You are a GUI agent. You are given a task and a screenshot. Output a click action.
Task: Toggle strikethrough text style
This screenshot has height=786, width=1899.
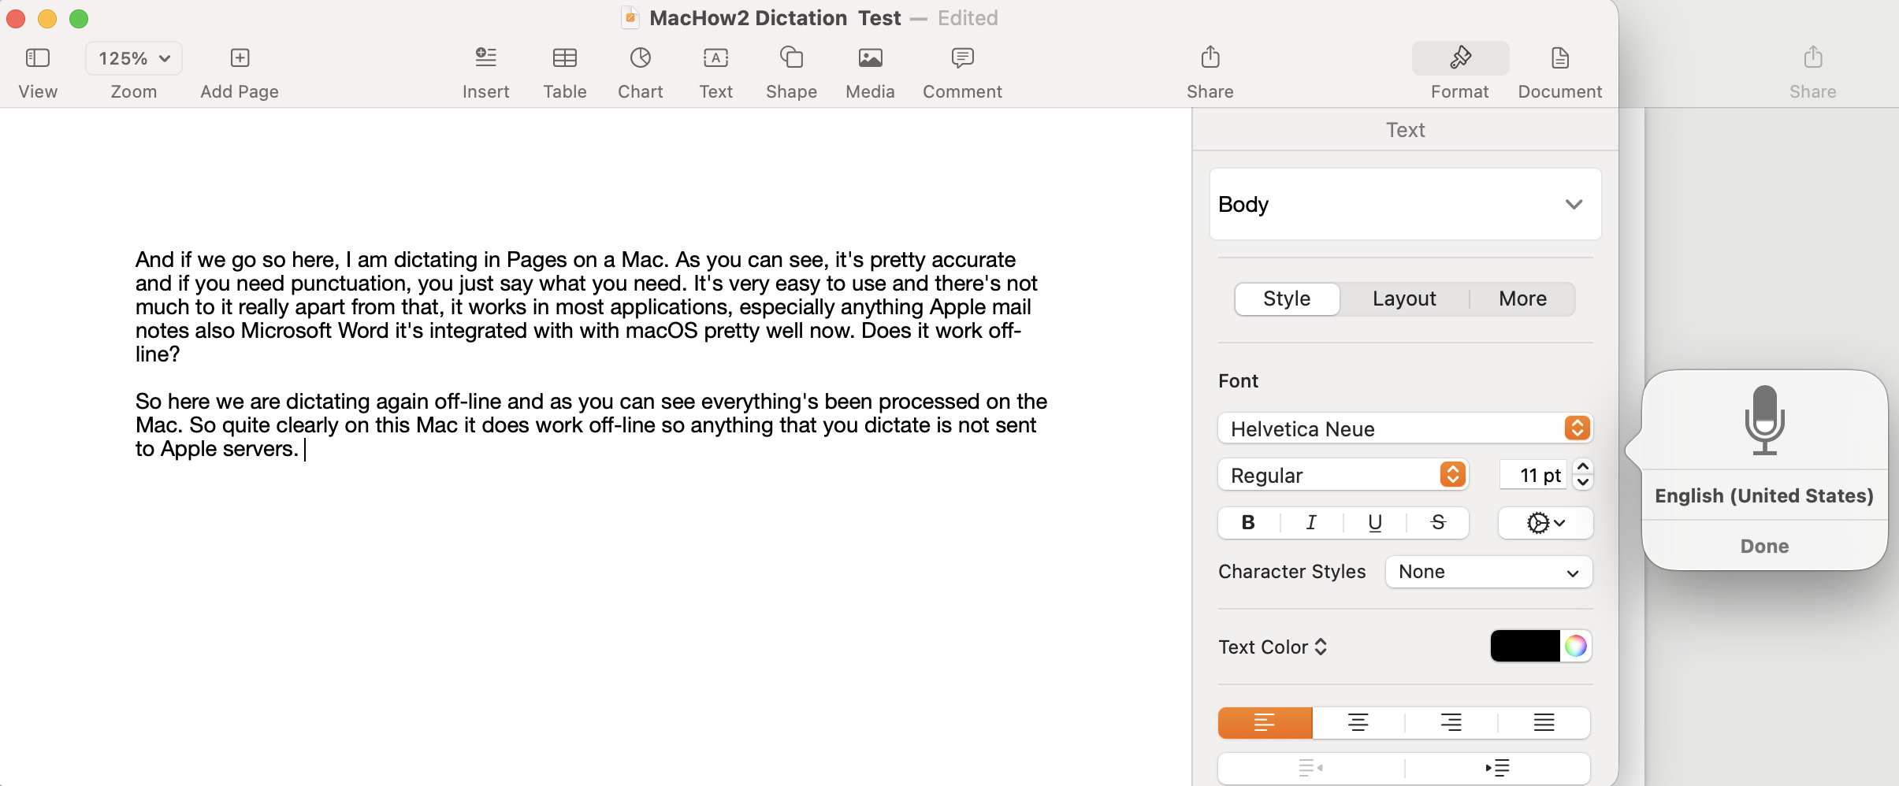pos(1438,523)
